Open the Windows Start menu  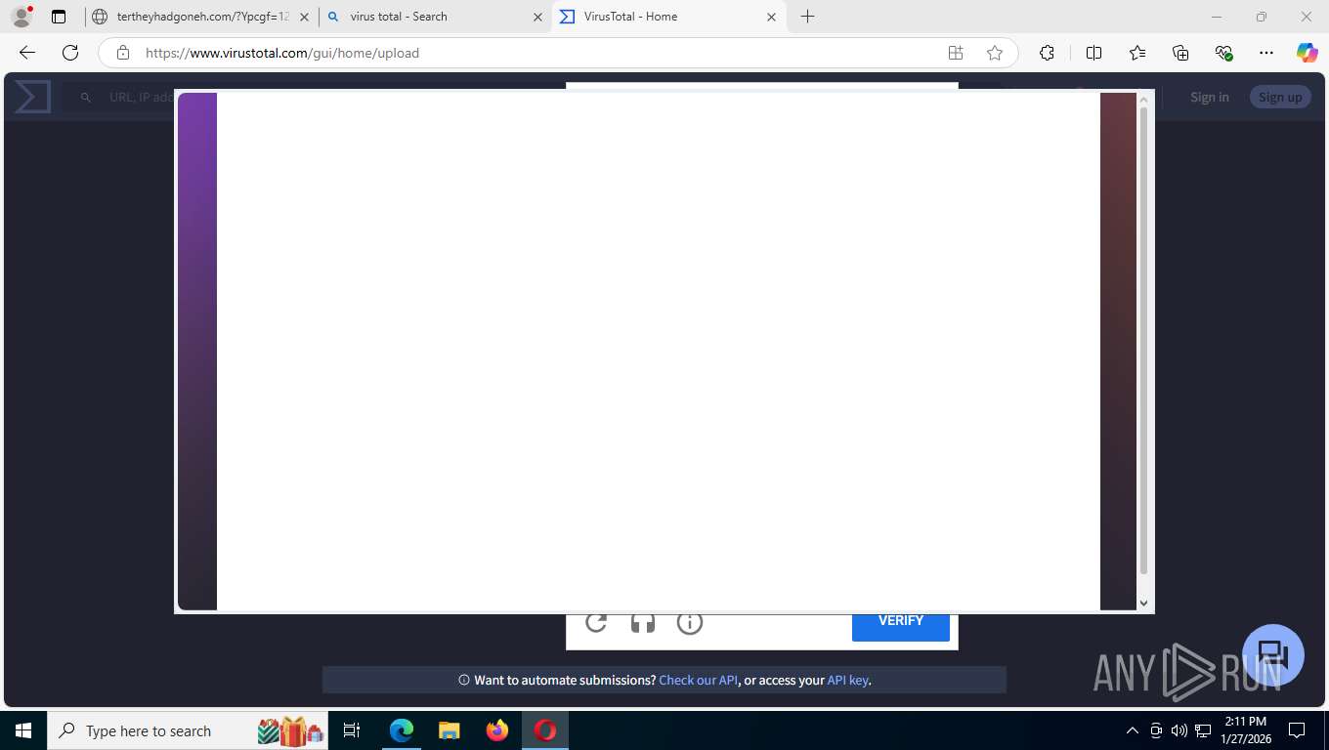click(x=23, y=730)
